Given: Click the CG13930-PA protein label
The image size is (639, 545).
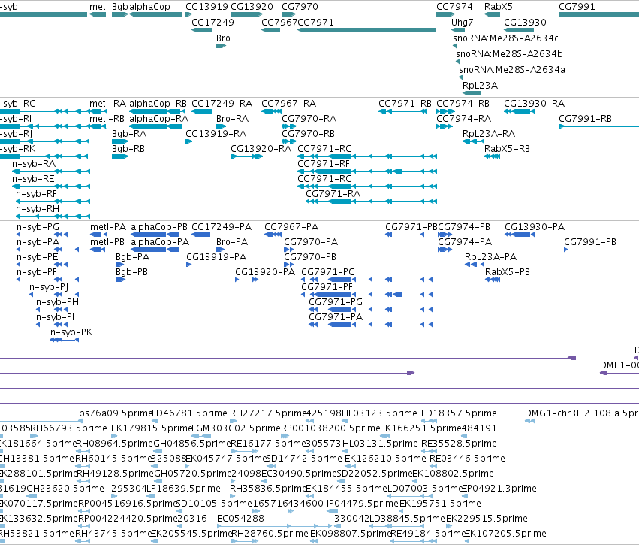Looking at the screenshot, I should pos(535,227).
